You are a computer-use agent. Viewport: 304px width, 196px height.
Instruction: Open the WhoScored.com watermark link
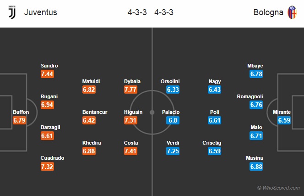click(x=278, y=188)
